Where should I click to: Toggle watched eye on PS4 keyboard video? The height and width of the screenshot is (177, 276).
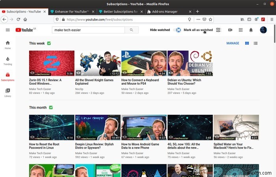click(125, 72)
